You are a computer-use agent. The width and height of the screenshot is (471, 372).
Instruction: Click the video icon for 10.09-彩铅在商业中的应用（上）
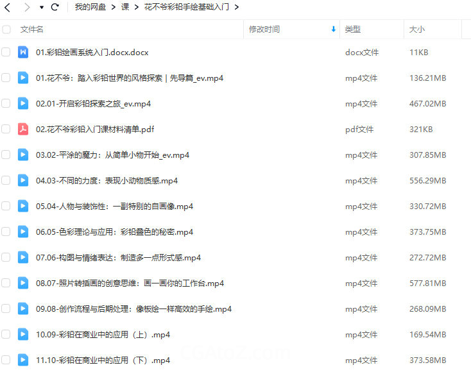pyautogui.click(x=23, y=334)
